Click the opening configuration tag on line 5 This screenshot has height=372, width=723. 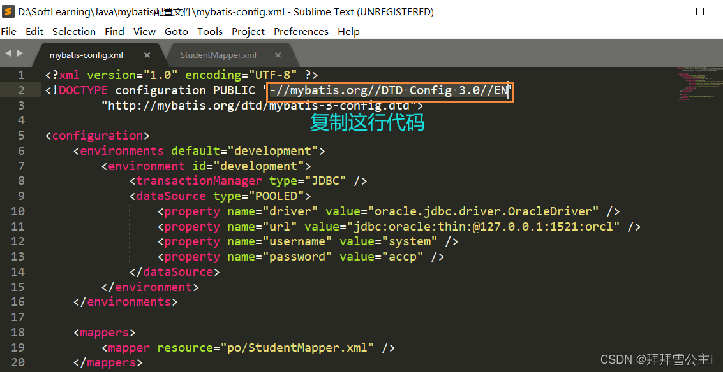(97, 136)
